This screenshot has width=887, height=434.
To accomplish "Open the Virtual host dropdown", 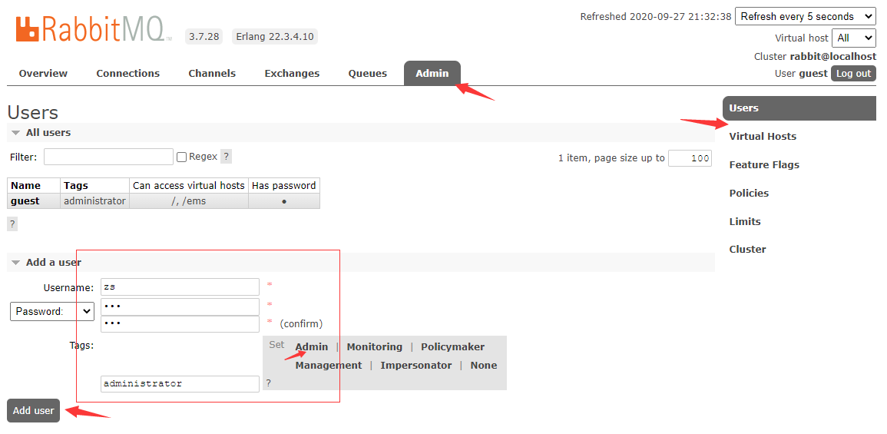I will pyautogui.click(x=854, y=38).
